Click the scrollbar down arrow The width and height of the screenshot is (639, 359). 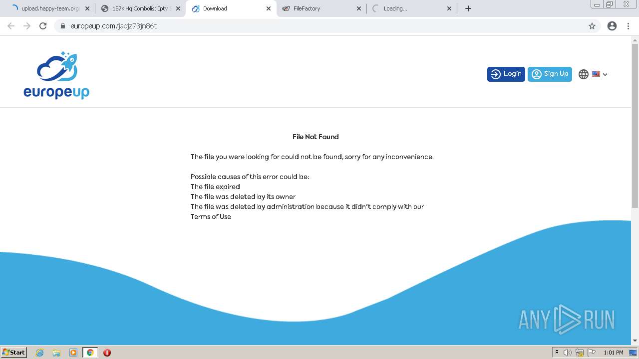[635, 341]
